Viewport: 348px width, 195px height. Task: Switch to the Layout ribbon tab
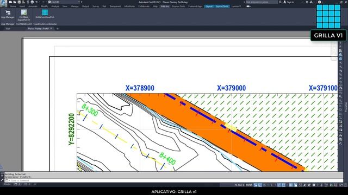209,6
